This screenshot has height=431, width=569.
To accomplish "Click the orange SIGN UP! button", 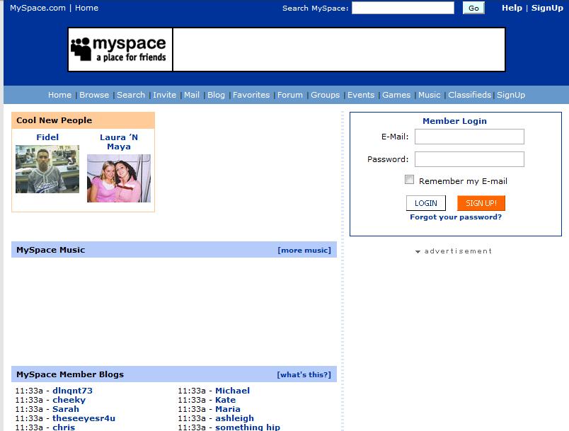I will pyautogui.click(x=481, y=203).
